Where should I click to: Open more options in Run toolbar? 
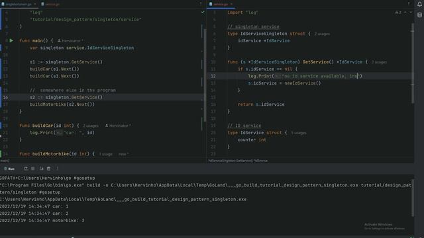[58, 169]
